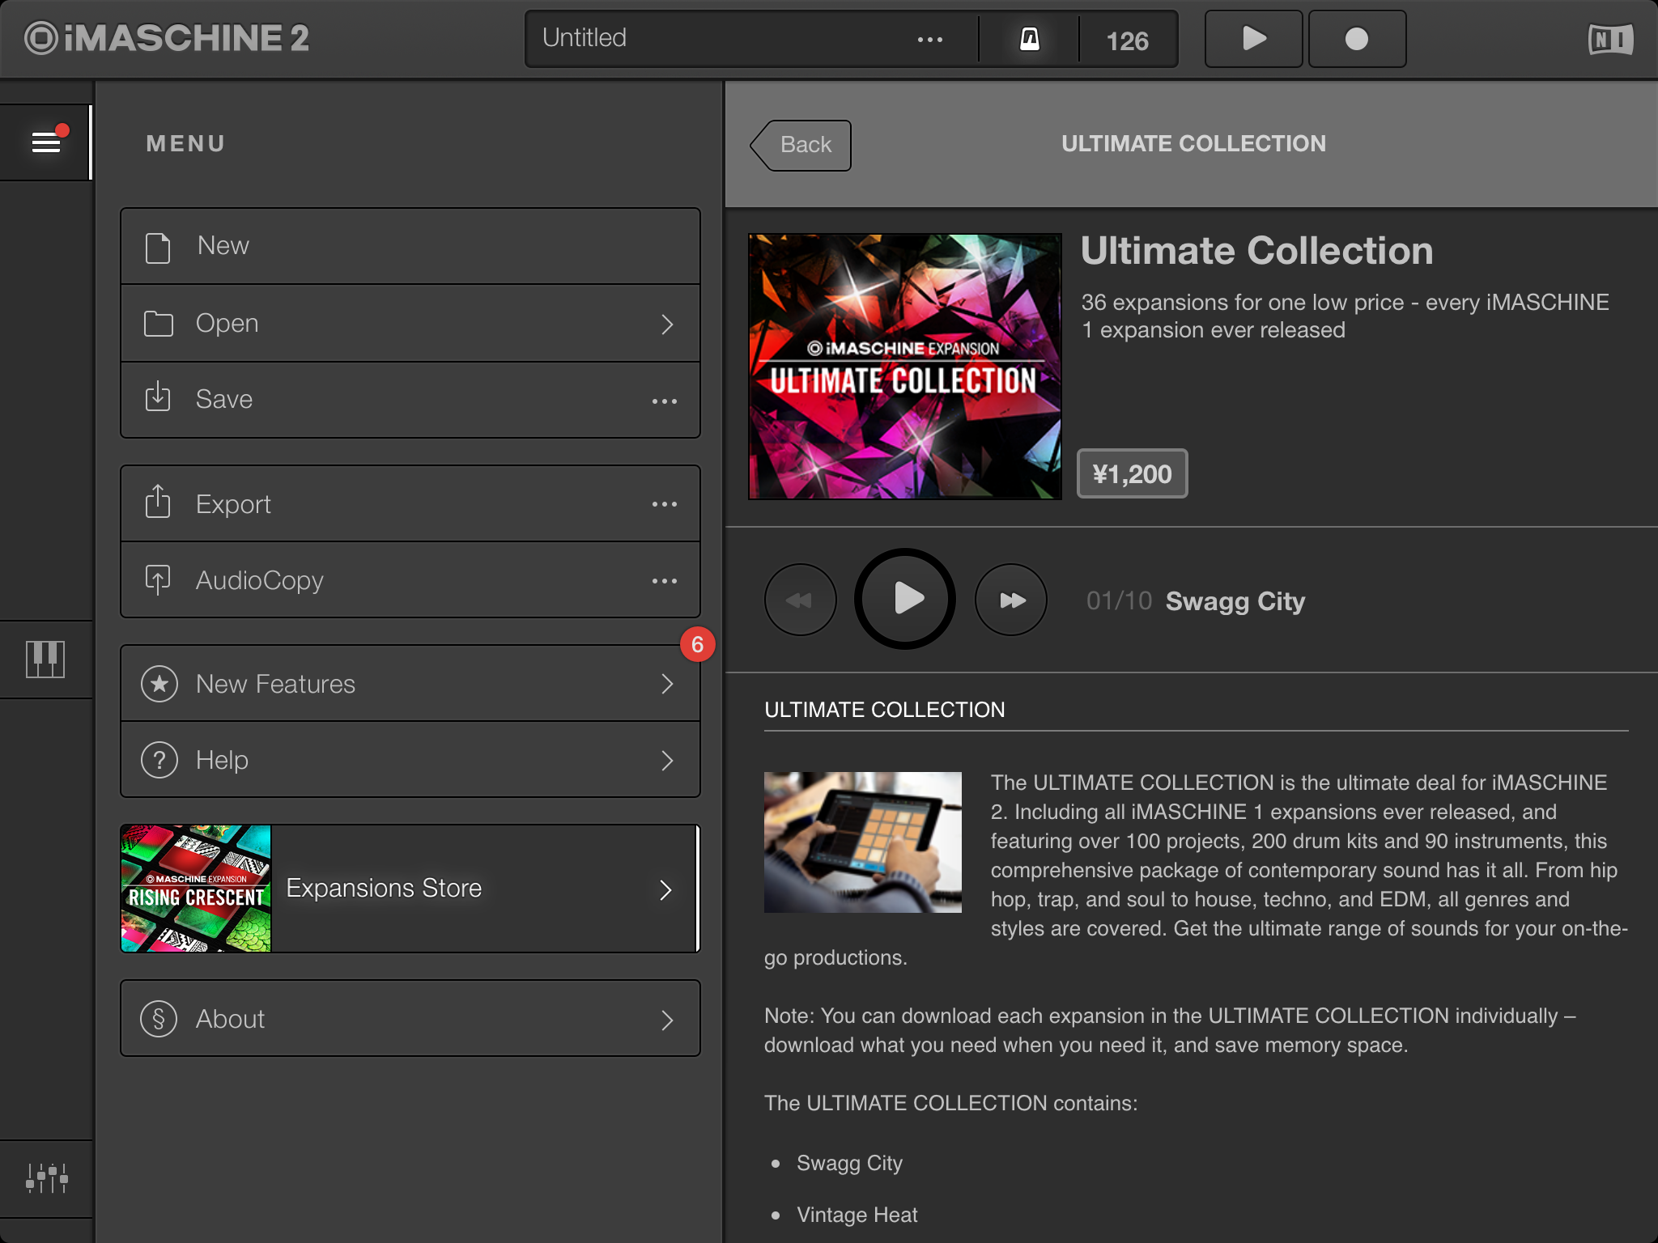Open the Help menu item
Screen dimensions: 1658x1243
click(410, 760)
